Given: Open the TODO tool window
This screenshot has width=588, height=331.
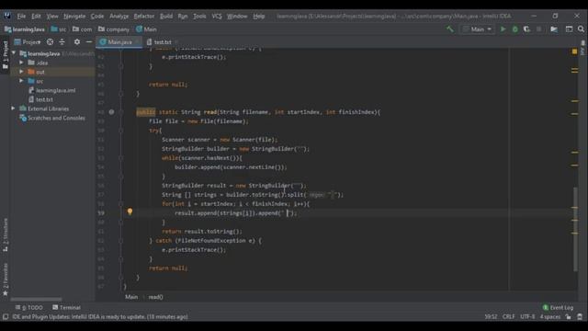Looking at the screenshot, I should [28, 307].
